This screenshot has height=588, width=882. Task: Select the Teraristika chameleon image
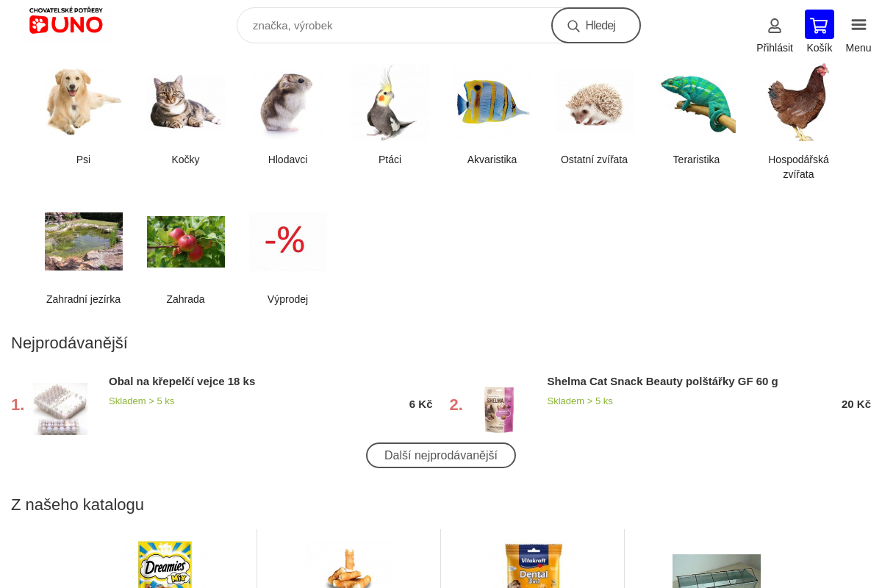696,102
